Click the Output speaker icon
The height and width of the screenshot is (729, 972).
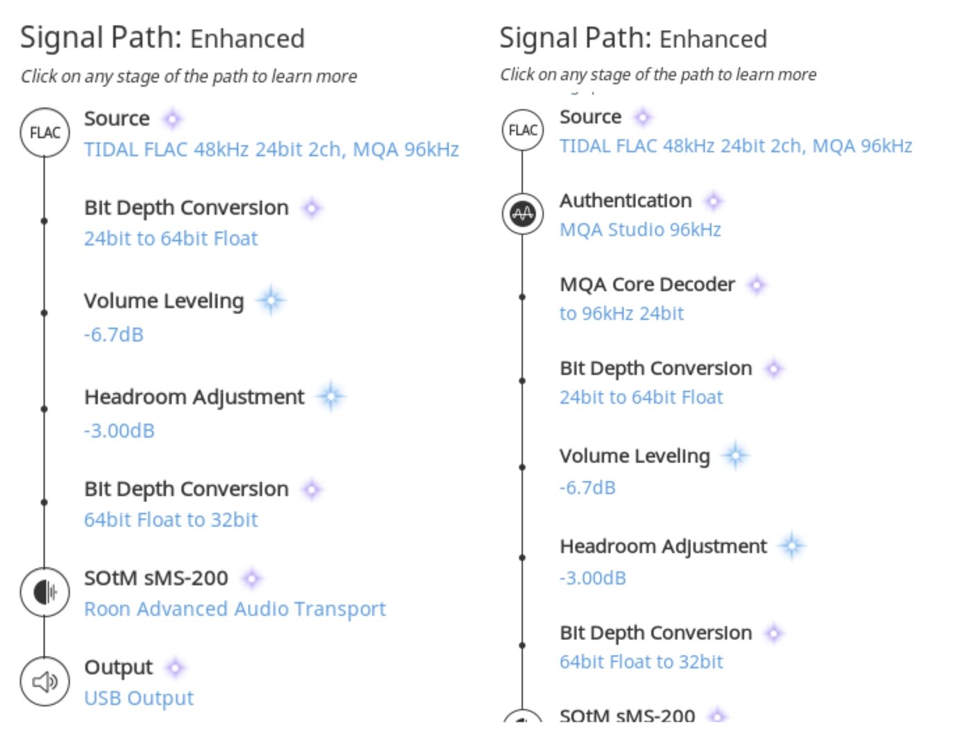45,682
